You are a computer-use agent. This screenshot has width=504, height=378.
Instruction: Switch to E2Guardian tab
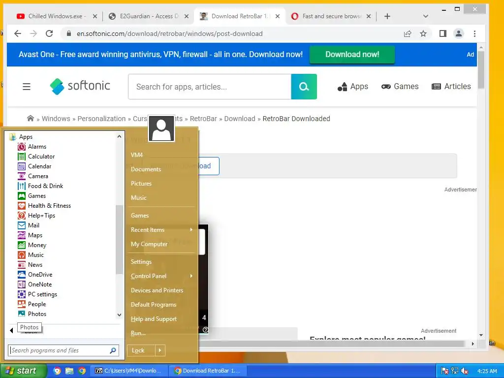[x=149, y=16]
